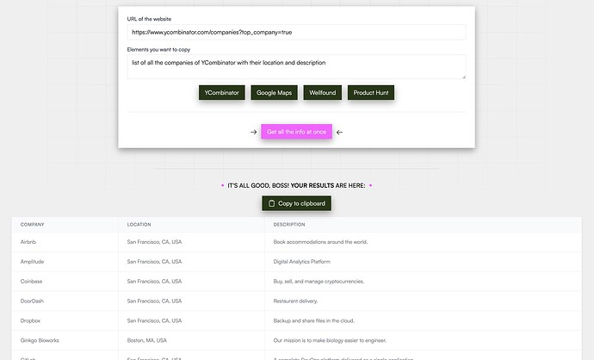Viewport: 594px width, 360px height.
Task: Pick the Wellfound preset button
Action: [323, 92]
